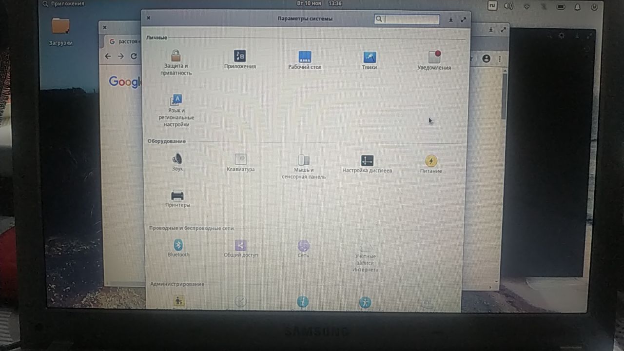Image resolution: width=624 pixels, height=351 pixels.
Task: Click the browser forward arrow
Action: [x=121, y=56]
